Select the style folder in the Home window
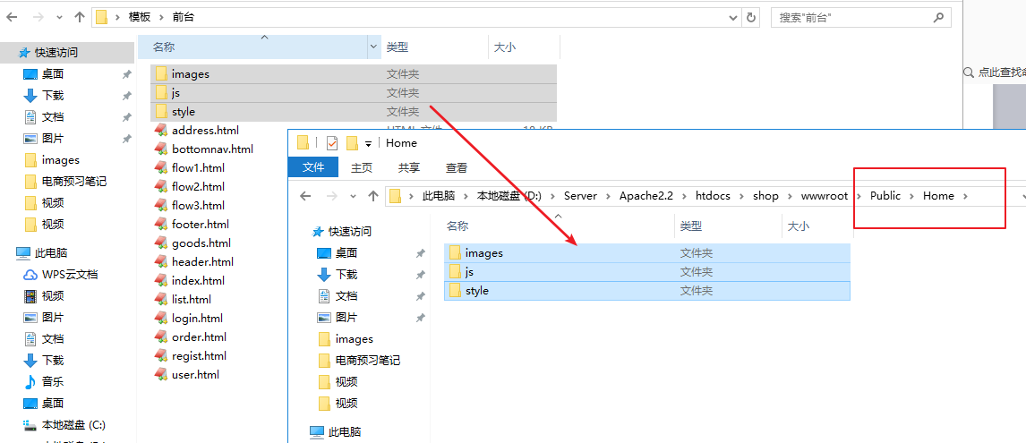 point(477,292)
